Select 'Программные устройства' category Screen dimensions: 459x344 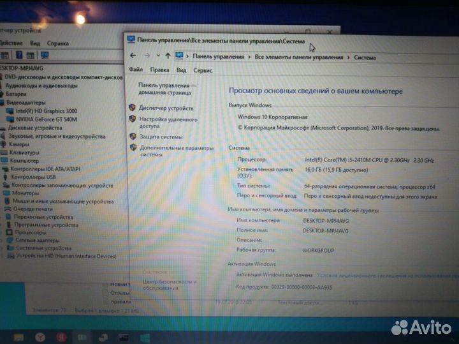pyautogui.click(x=47, y=225)
